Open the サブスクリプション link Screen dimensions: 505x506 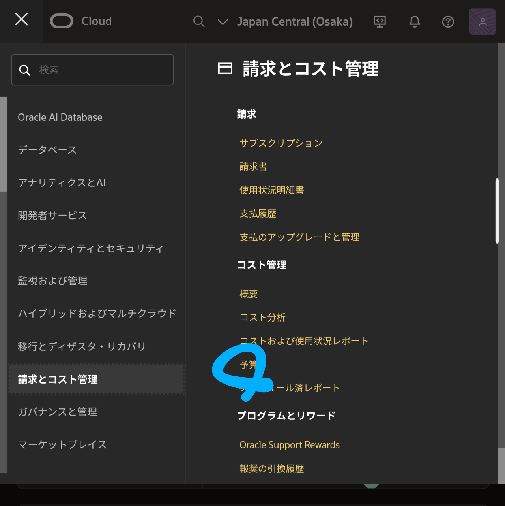(x=281, y=143)
